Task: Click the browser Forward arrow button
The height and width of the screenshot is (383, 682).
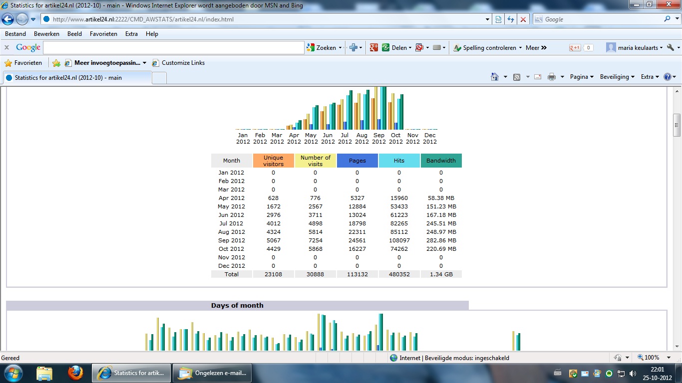Action: 22,19
